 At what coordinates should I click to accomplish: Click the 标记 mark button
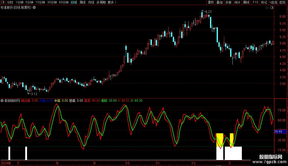tap(264, 2)
